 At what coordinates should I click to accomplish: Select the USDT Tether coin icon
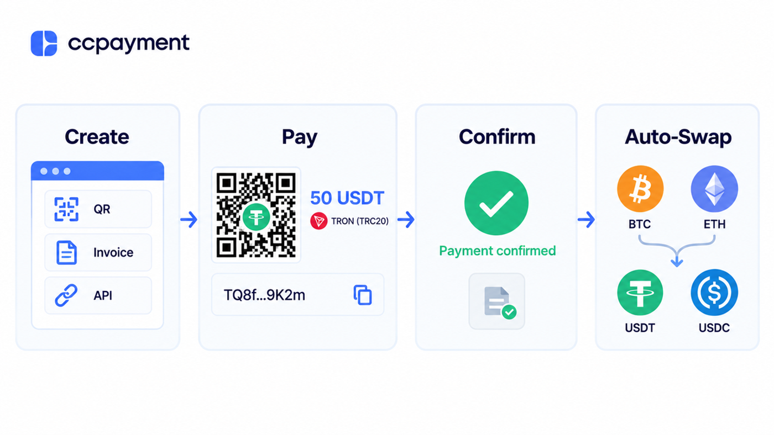tap(640, 292)
